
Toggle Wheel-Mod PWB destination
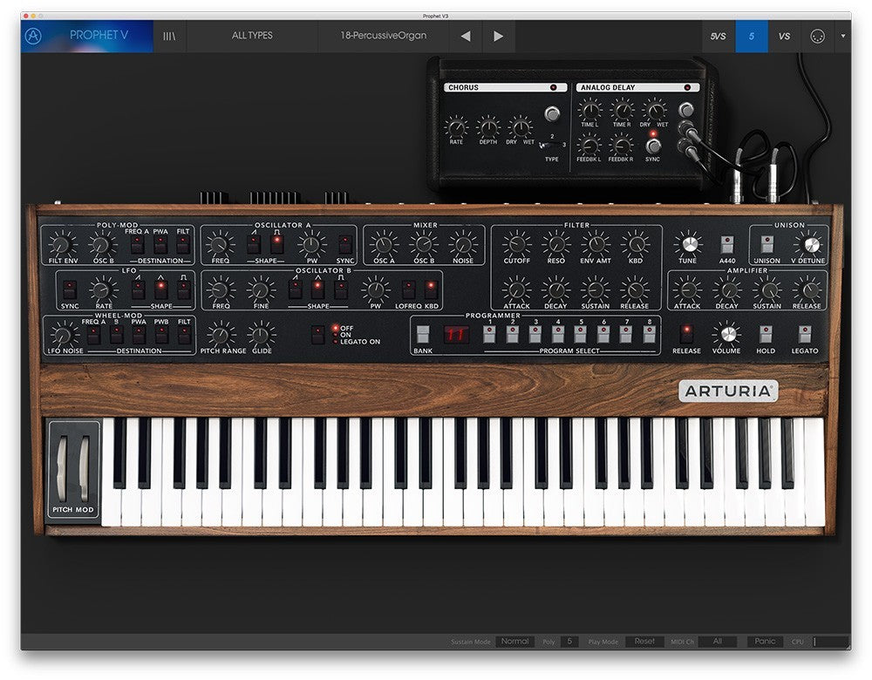161,335
